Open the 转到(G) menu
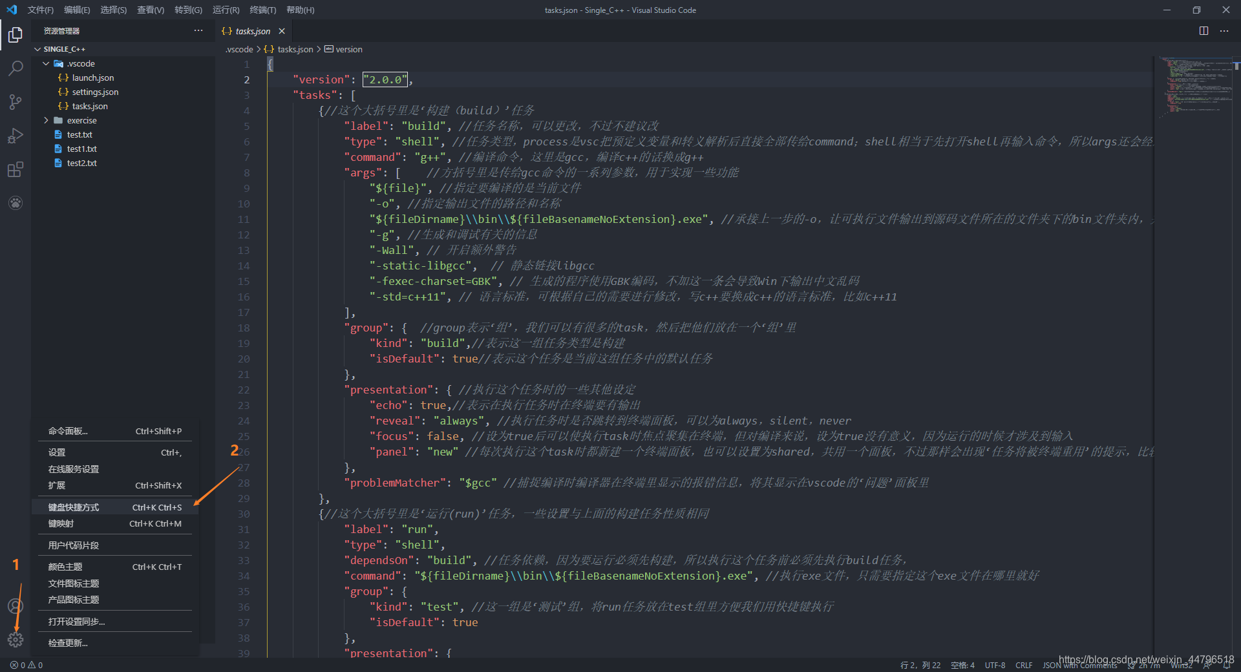 click(188, 10)
